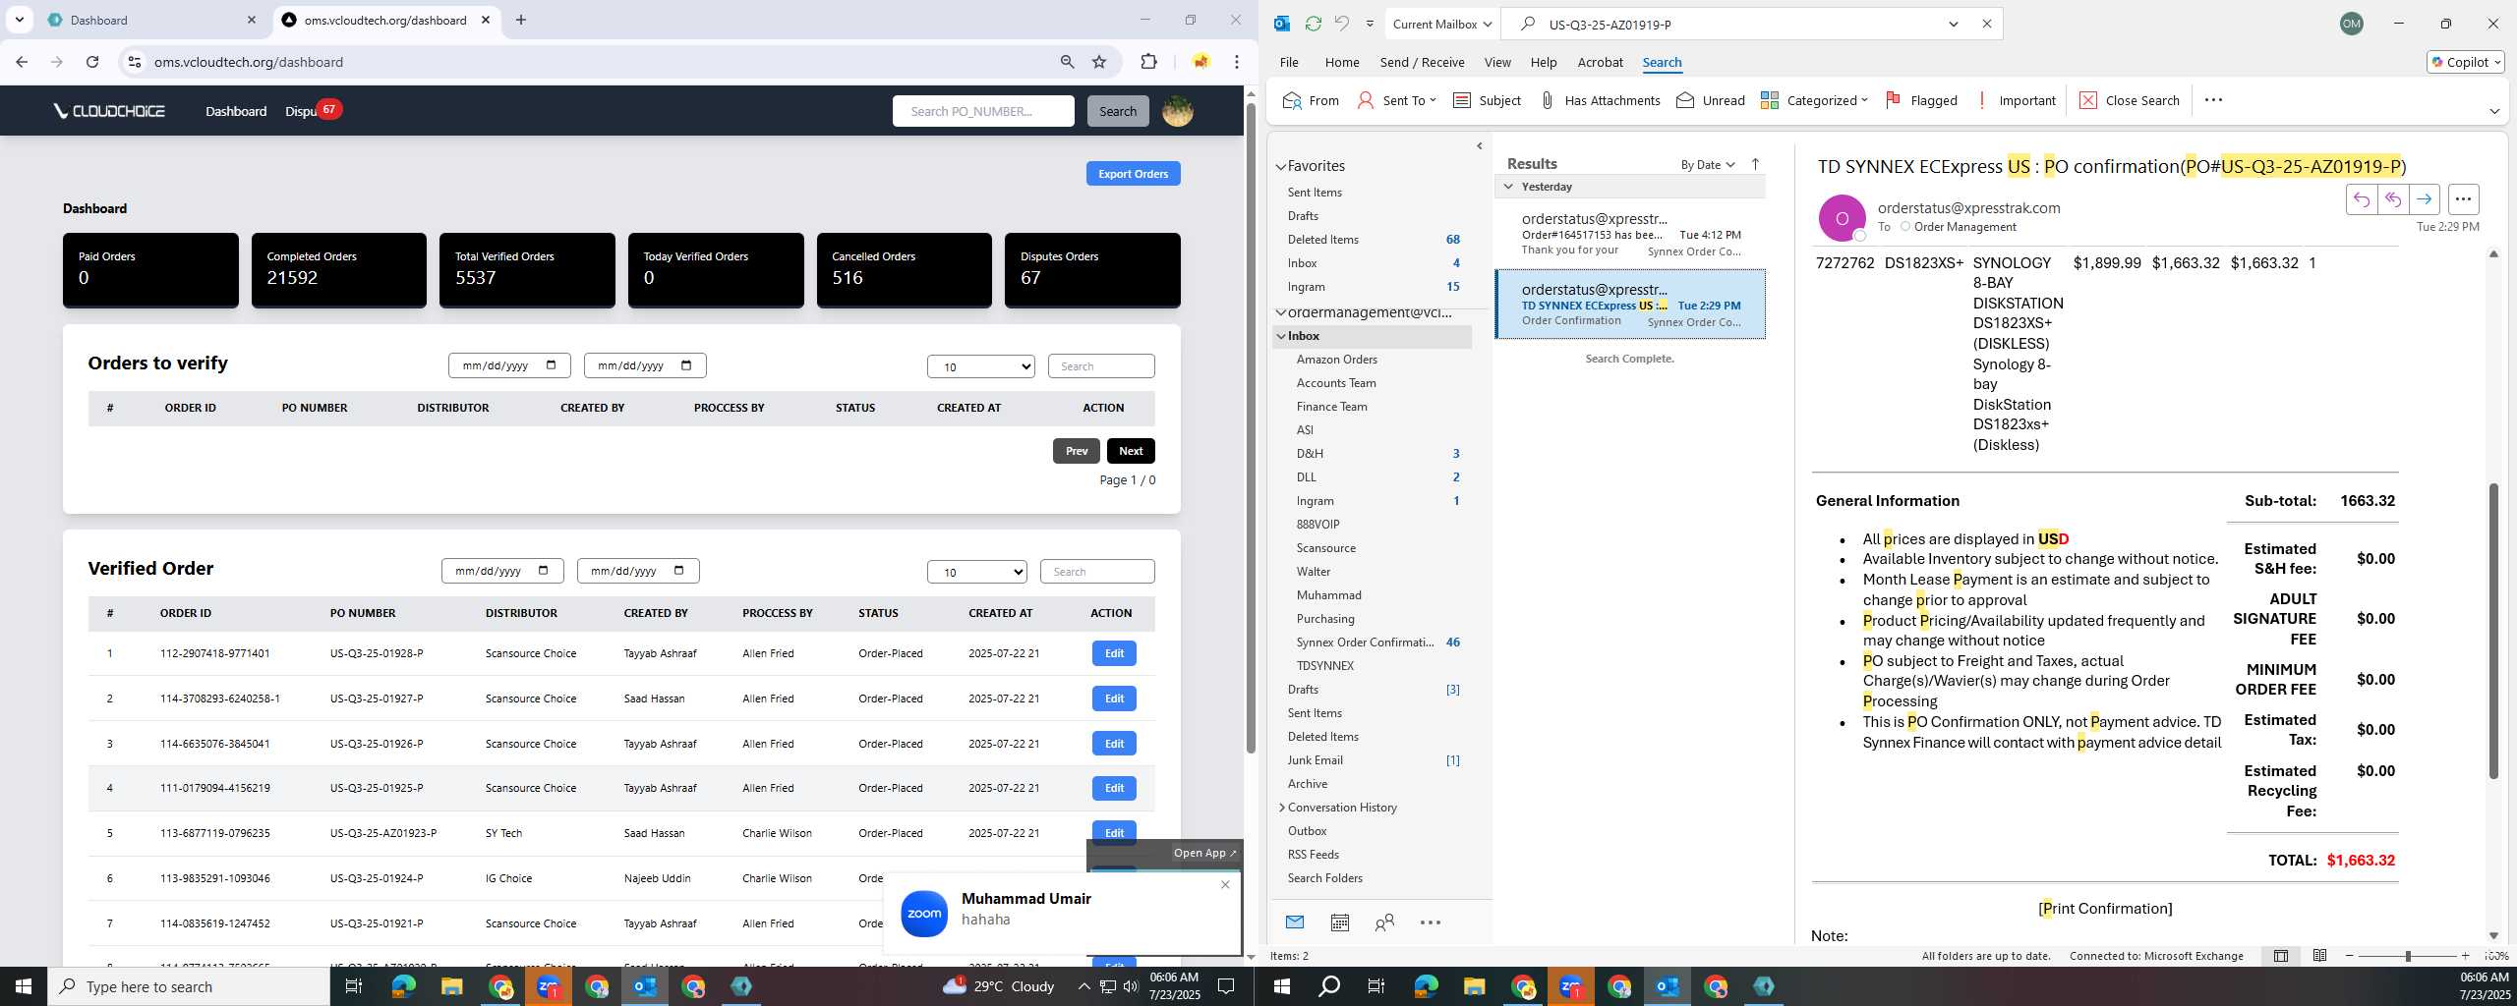Open Sent To filter dropdown

1396,100
